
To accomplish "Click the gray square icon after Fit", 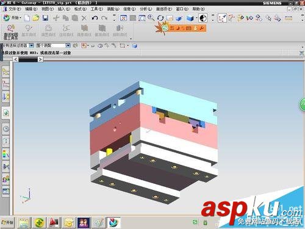I will (x=133, y=18).
